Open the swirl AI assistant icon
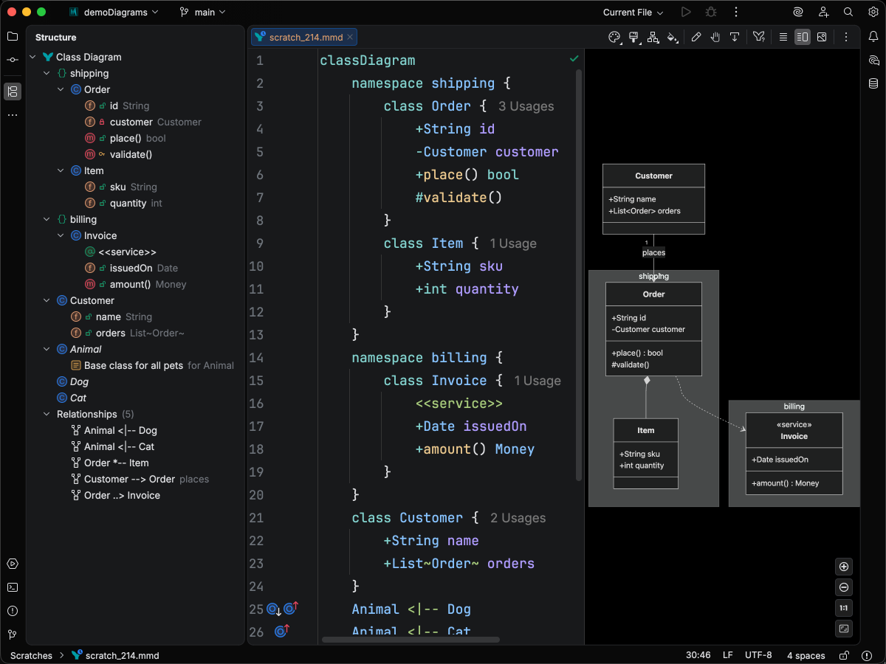 (798, 12)
